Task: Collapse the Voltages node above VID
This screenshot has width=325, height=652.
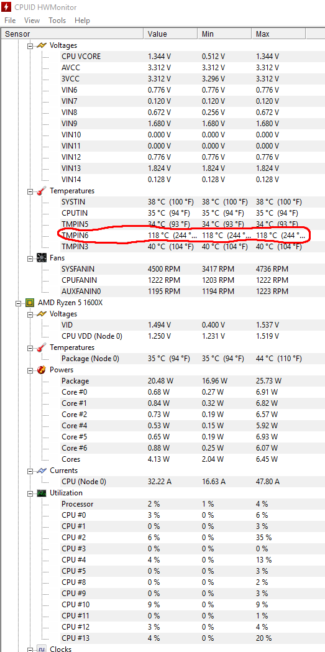Action: tap(30, 315)
